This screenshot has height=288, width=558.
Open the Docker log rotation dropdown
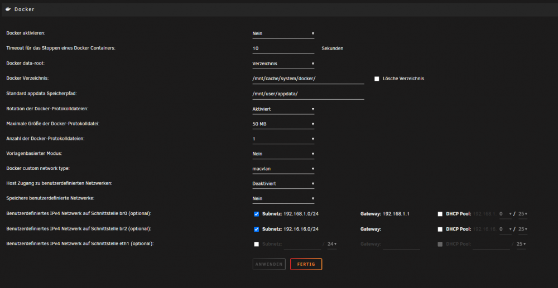[283, 109]
